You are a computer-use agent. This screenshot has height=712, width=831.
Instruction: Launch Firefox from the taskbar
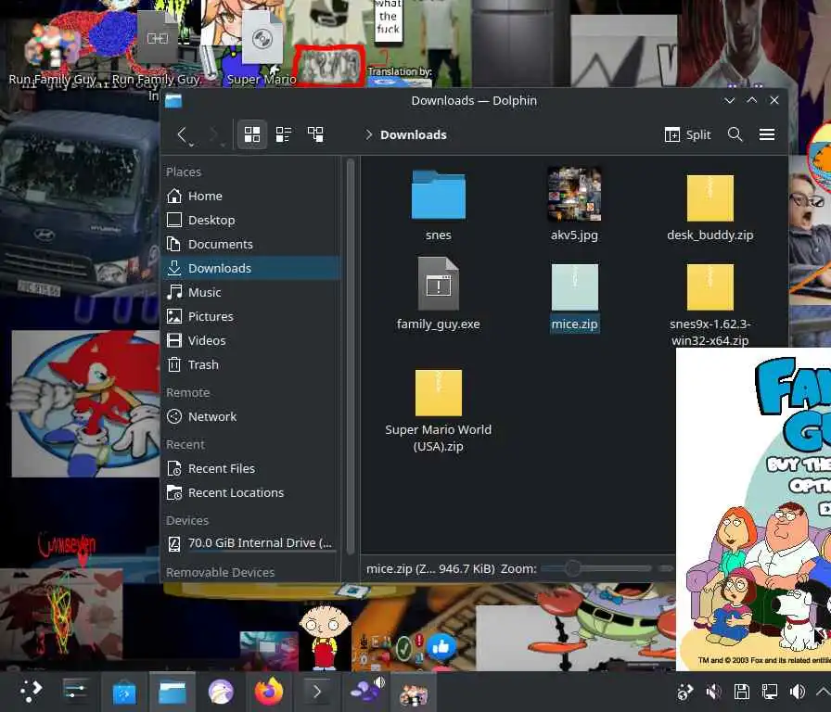pos(269,692)
